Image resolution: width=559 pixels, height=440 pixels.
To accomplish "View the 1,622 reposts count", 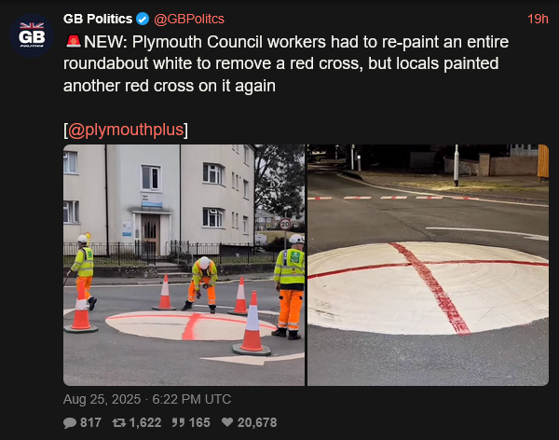I will [x=145, y=423].
